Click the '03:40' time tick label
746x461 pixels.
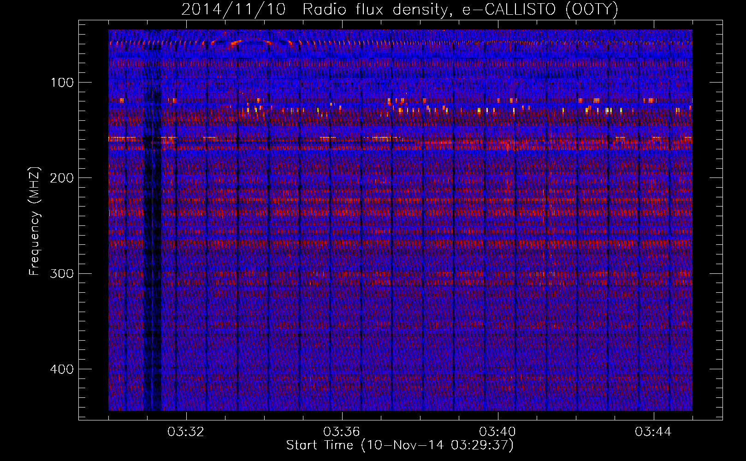coord(497,432)
